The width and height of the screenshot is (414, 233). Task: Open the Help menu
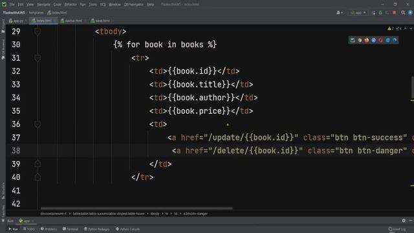(151, 5)
